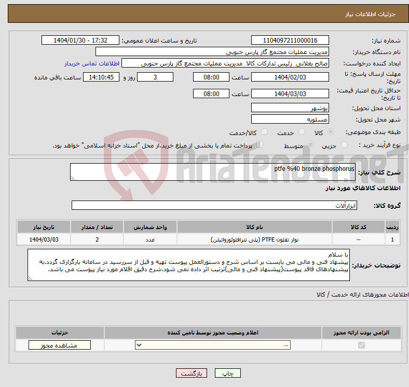This screenshot has height=387, width=409.
Task: Click the response deadline date 1404/02/03
Action: click(x=290, y=77)
